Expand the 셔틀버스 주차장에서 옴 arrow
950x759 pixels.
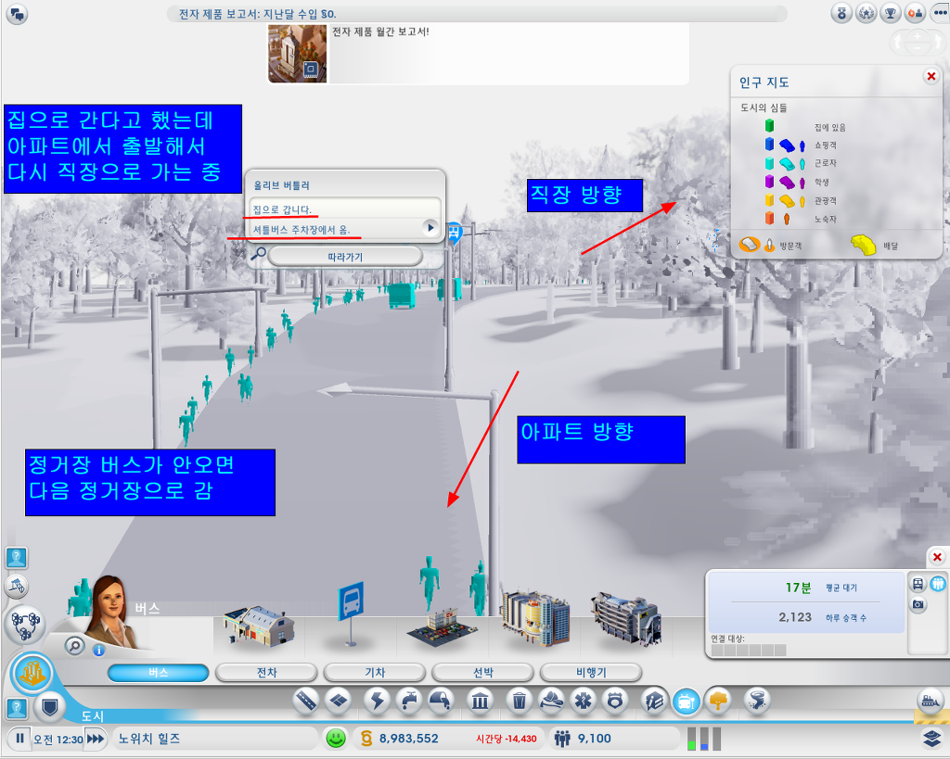tap(430, 228)
